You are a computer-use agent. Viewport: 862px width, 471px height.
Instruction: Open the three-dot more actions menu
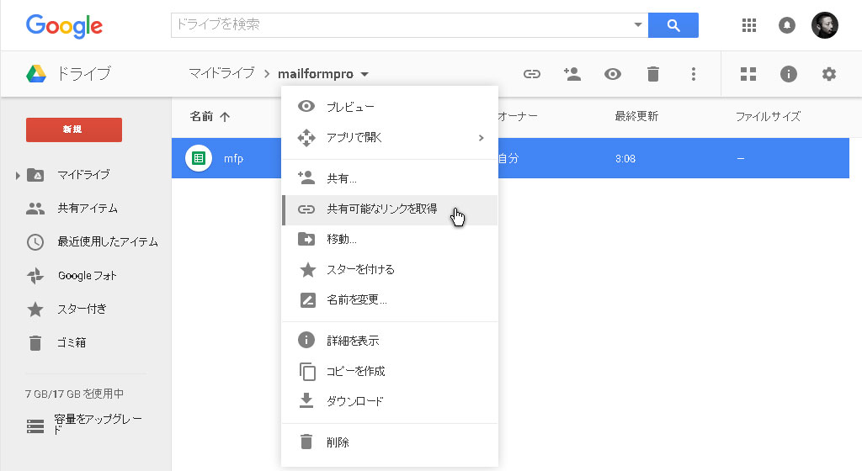(694, 74)
